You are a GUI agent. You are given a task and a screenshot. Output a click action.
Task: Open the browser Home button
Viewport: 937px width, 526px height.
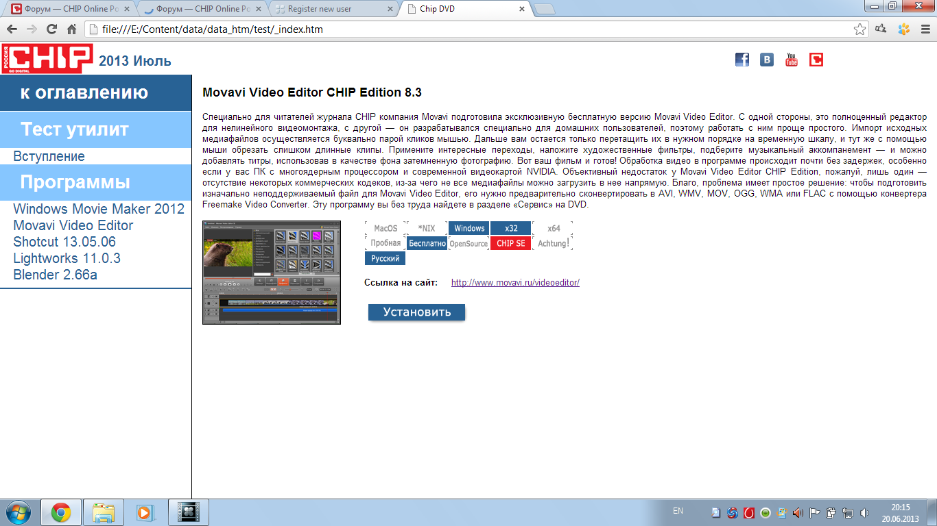point(71,29)
